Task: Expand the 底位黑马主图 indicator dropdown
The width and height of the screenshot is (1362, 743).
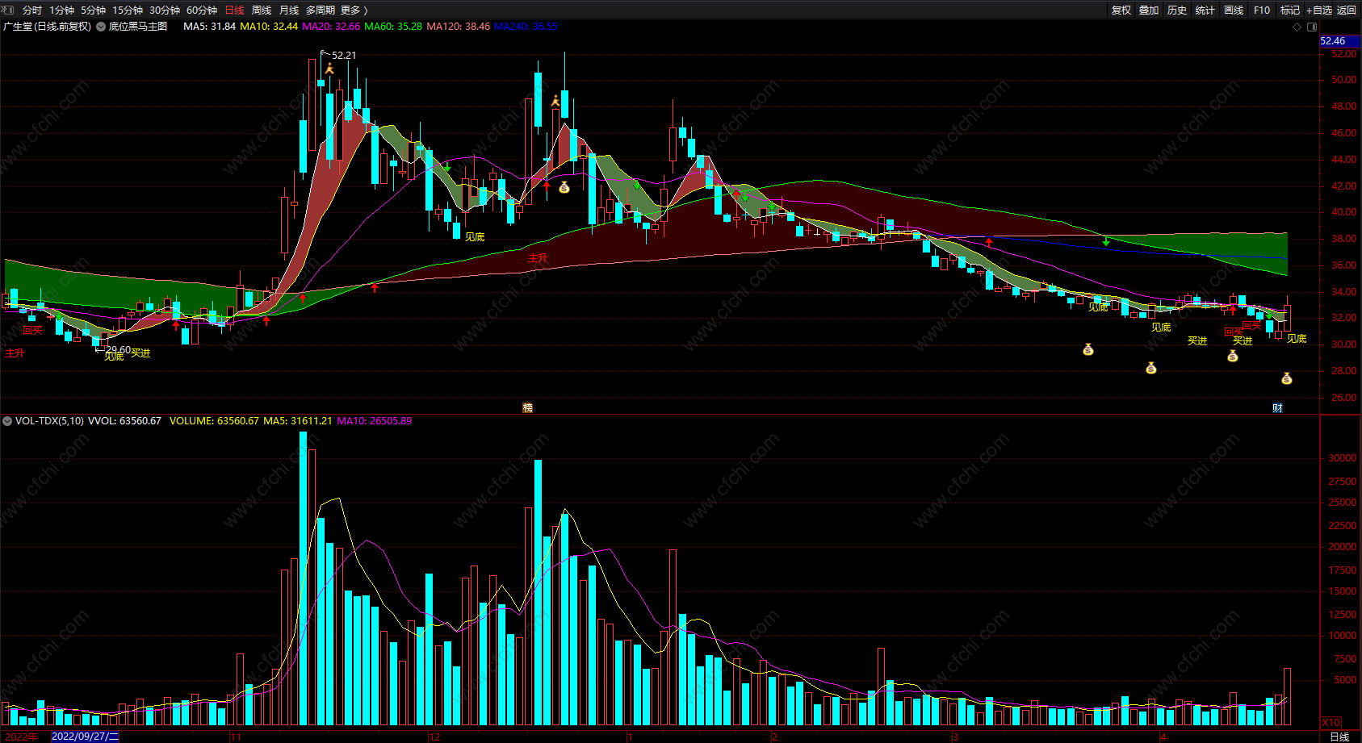Action: tap(101, 27)
